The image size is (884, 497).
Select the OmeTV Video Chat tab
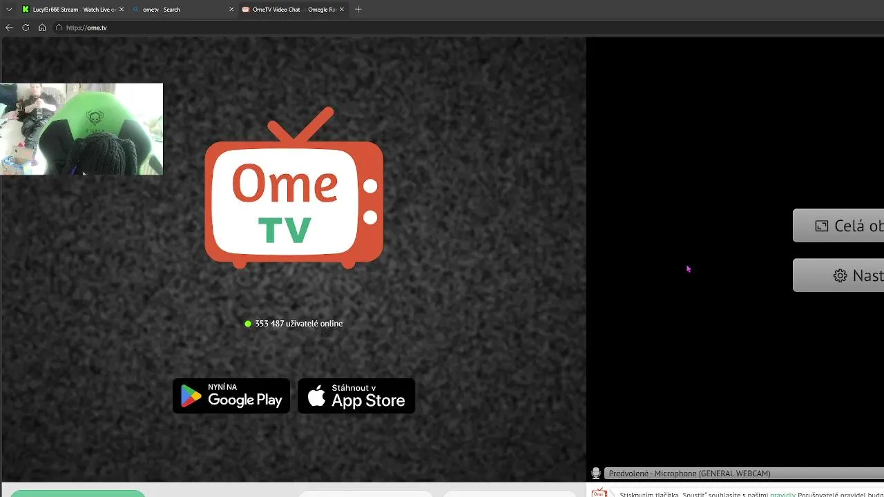coord(293,10)
